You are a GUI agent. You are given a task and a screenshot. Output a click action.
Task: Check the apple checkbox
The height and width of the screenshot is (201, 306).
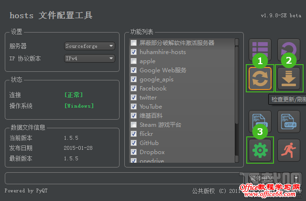(x=134, y=61)
